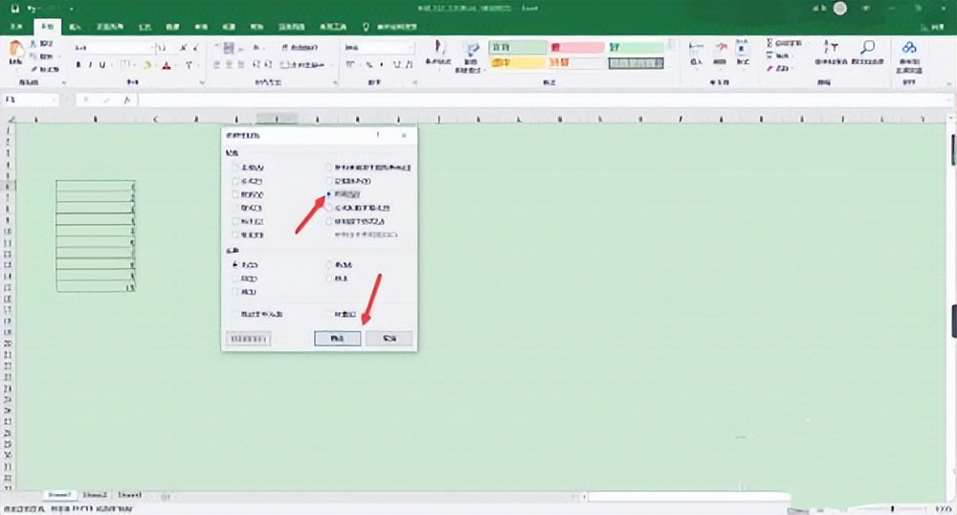Cancel the Paste Special dialog
The image size is (957, 515).
pos(389,339)
